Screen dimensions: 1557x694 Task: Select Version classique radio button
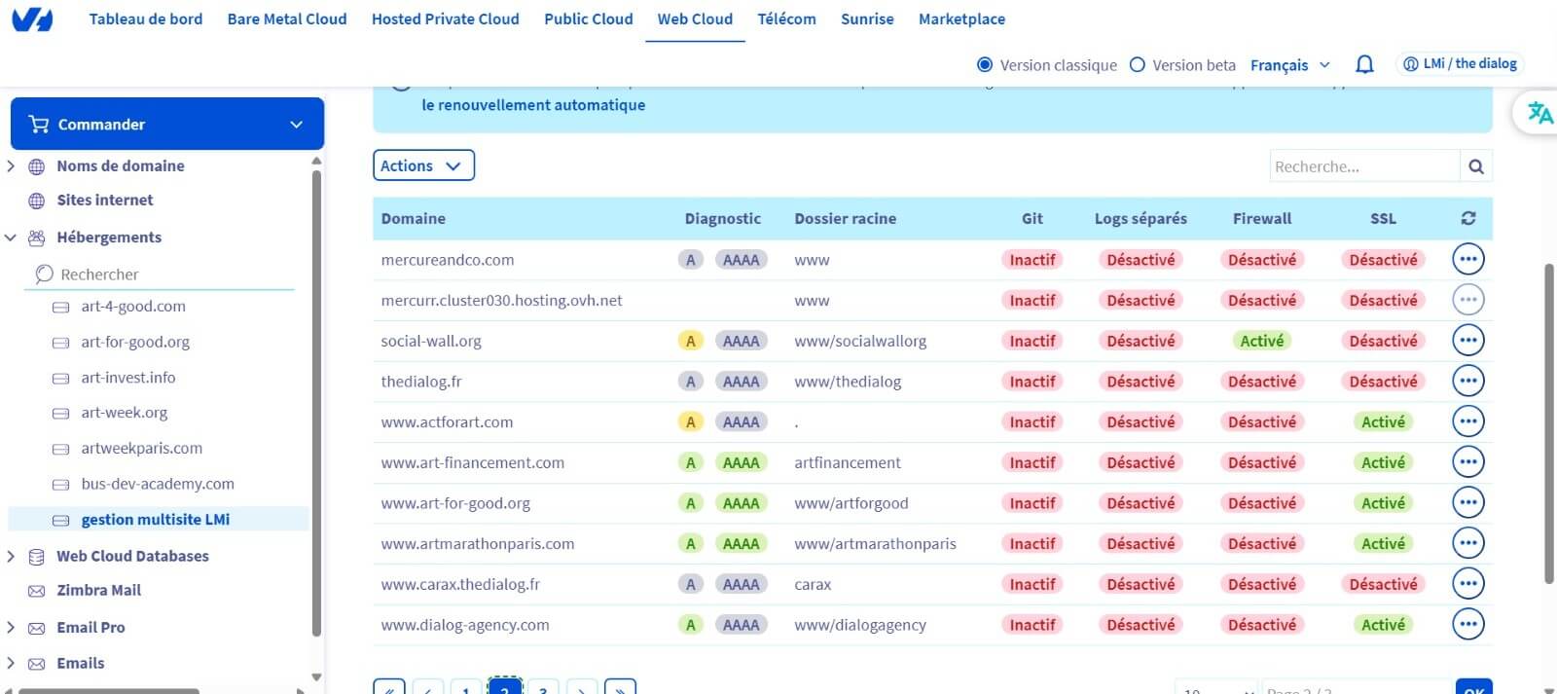pyautogui.click(x=985, y=64)
